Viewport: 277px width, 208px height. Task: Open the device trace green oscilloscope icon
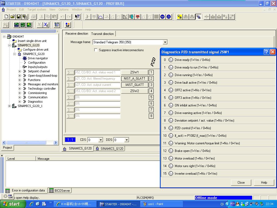click(x=17, y=25)
